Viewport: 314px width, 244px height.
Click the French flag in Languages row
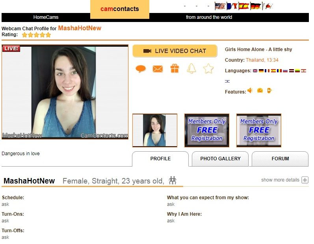(x=267, y=71)
